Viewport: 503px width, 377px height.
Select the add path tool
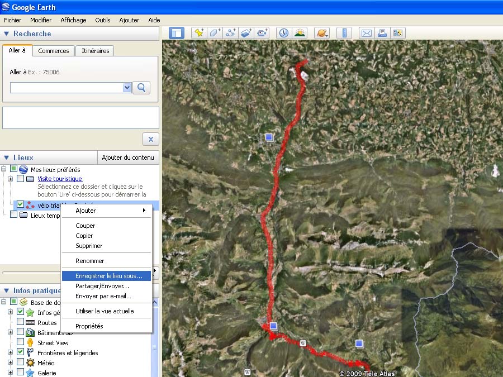click(231, 33)
